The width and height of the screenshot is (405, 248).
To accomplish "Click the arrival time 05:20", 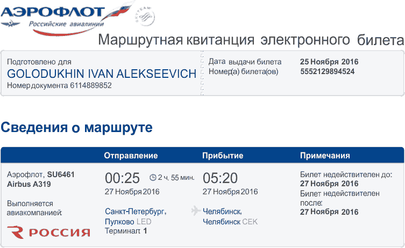I will 220,178.
